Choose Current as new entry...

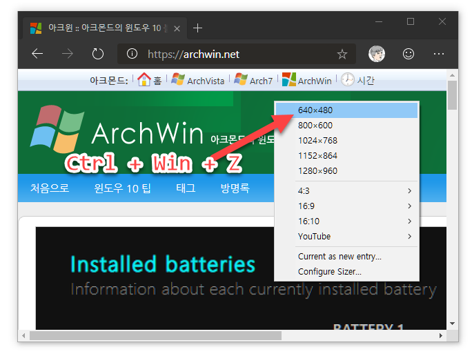pyautogui.click(x=347, y=257)
